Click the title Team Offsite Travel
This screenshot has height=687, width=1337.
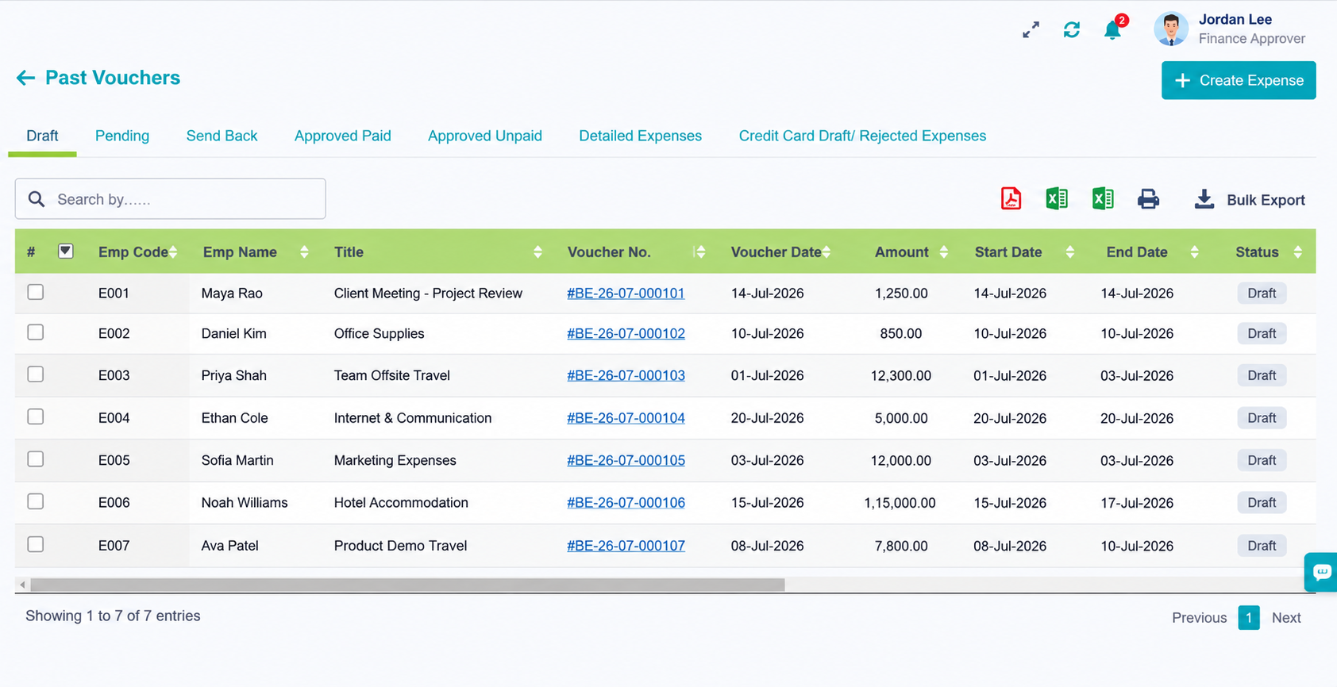coord(391,375)
